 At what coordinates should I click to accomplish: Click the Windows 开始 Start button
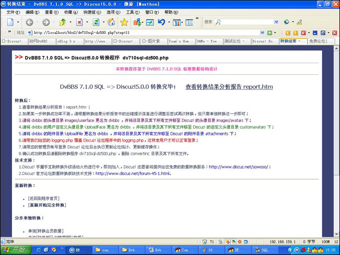(16, 250)
